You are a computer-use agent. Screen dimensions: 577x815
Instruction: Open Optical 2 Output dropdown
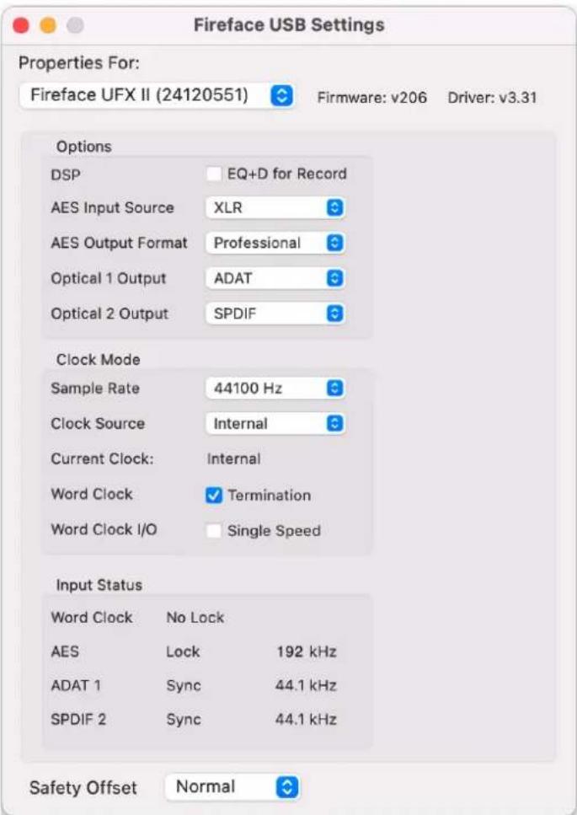tap(275, 314)
